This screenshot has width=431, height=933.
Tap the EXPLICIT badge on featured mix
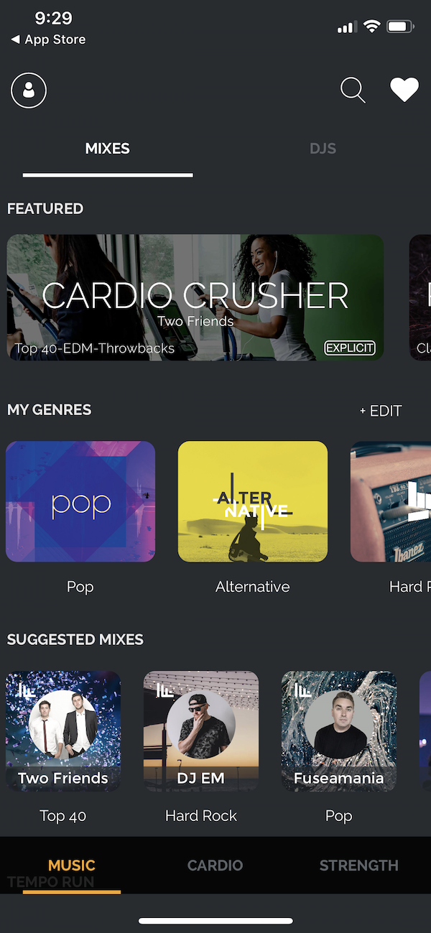[x=350, y=348]
